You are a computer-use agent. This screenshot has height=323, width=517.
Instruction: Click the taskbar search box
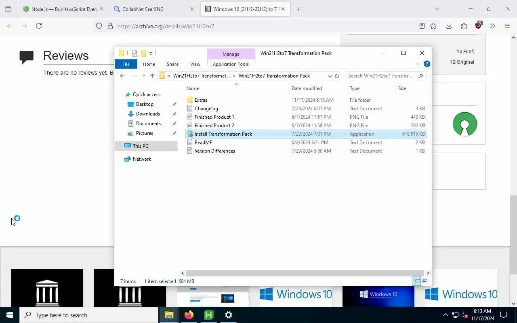click(x=89, y=315)
